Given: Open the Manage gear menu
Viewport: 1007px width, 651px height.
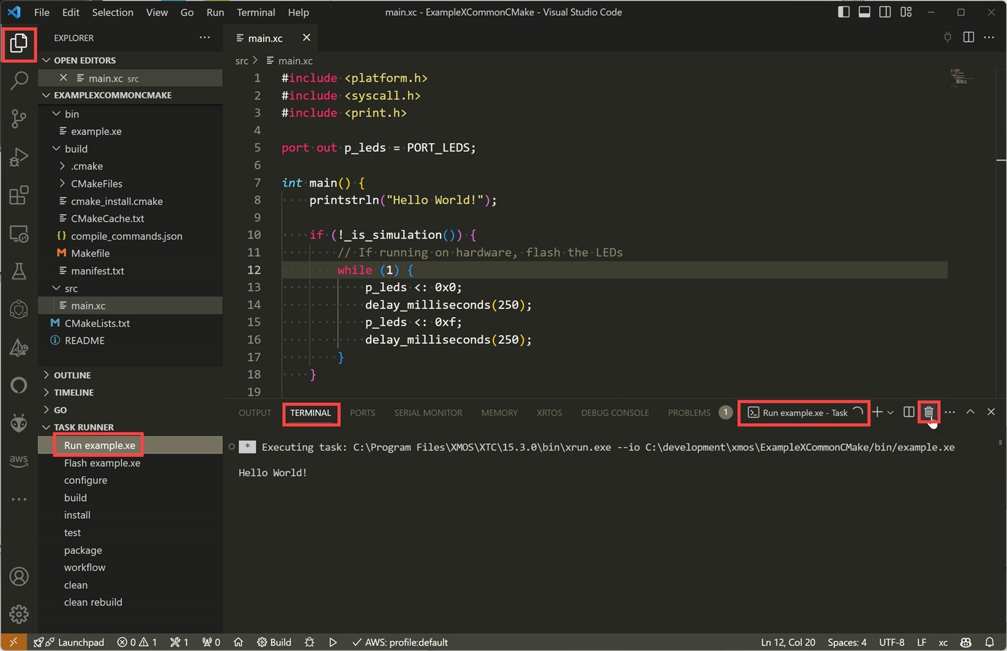Looking at the screenshot, I should [19, 614].
